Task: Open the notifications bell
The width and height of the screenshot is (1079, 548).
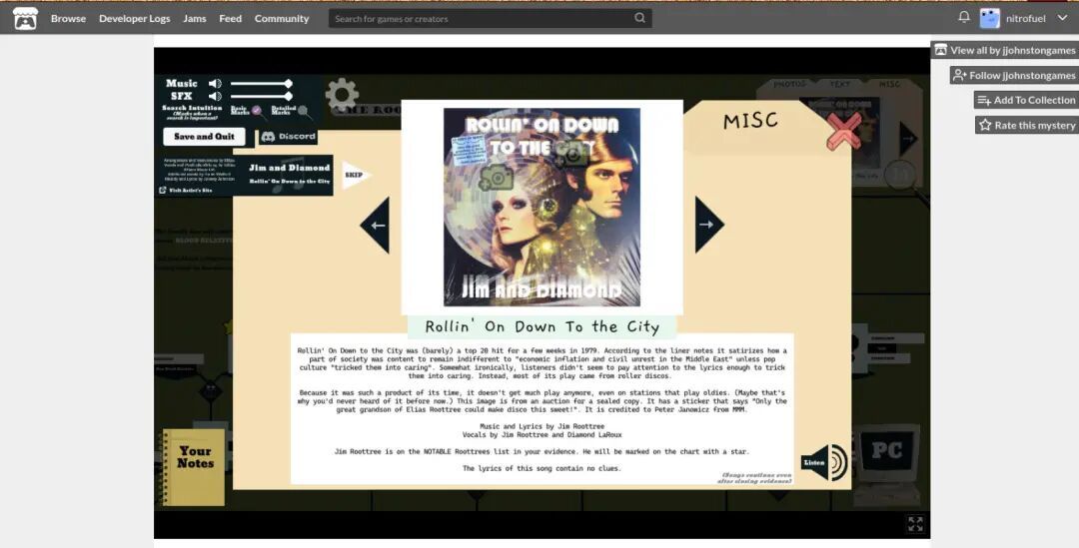Action: 964,17
